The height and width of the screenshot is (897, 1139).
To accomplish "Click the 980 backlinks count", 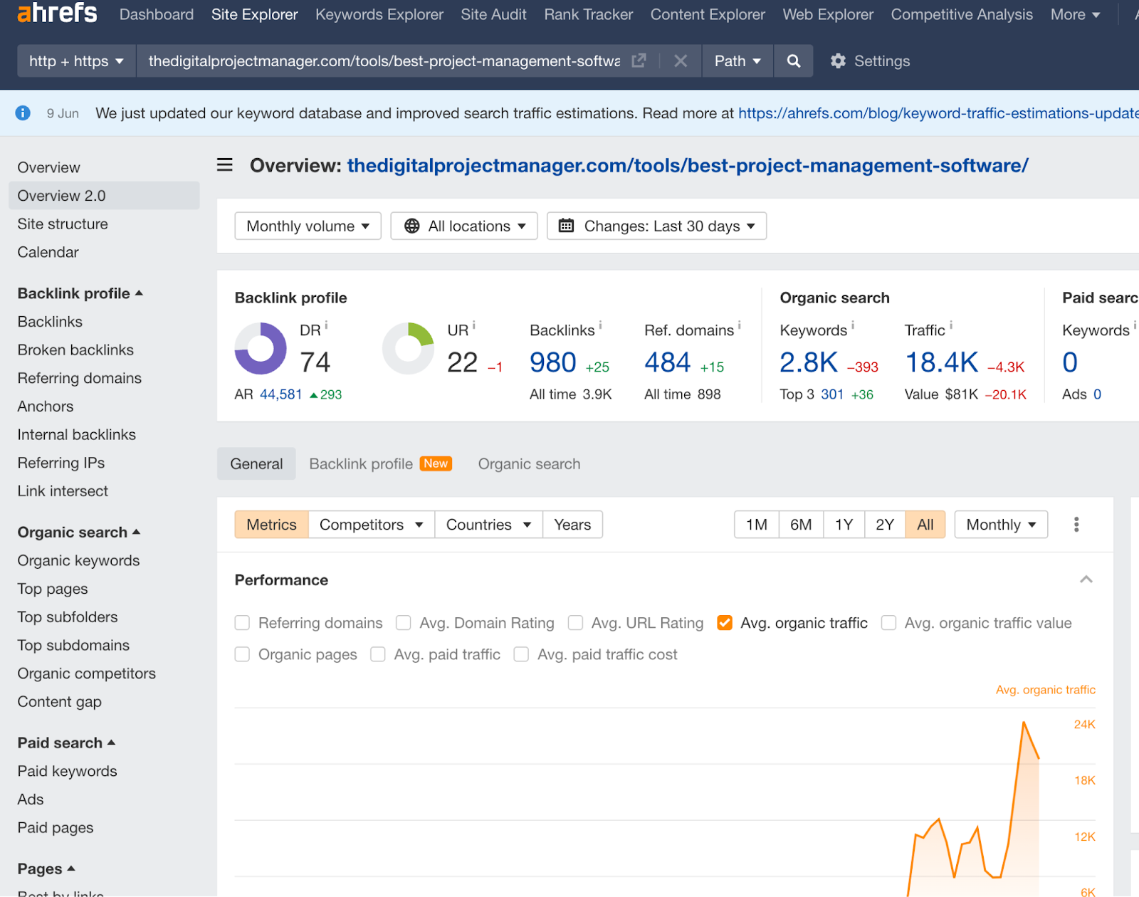I will tap(553, 362).
